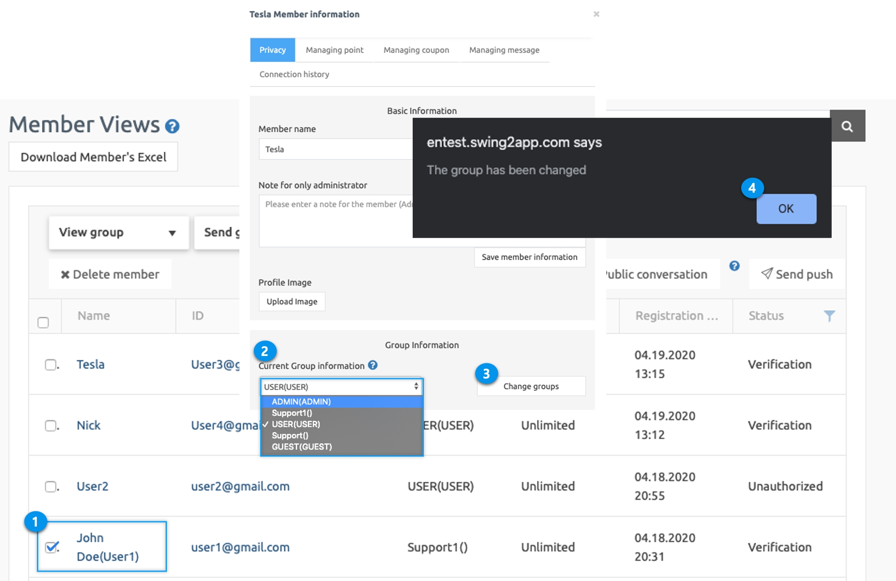Uncheck the John Doe(User1) checkbox
The height and width of the screenshot is (581, 896).
coord(51,547)
